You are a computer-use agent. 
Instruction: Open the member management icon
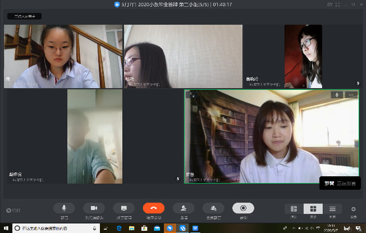[213, 208]
